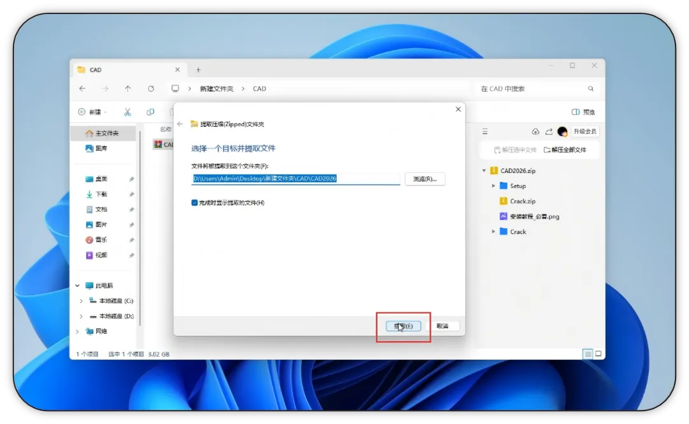Collapse 此电脑 This PC in sidebar
This screenshot has width=689, height=424.
coord(78,286)
